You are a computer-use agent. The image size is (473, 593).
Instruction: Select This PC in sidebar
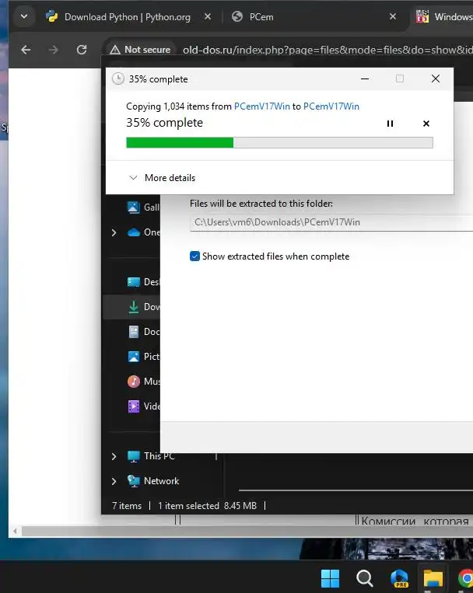pyautogui.click(x=151, y=456)
